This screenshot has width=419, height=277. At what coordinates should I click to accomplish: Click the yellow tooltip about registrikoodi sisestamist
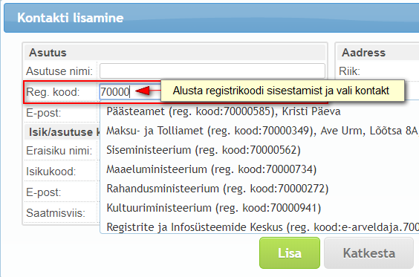[x=282, y=91]
